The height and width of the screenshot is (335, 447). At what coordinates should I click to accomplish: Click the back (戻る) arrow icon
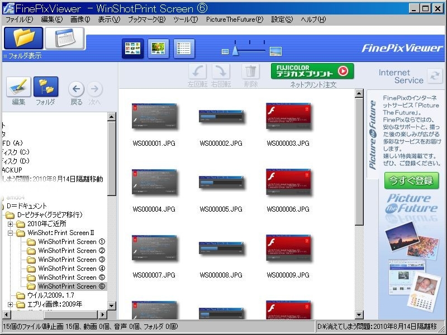pos(77,89)
